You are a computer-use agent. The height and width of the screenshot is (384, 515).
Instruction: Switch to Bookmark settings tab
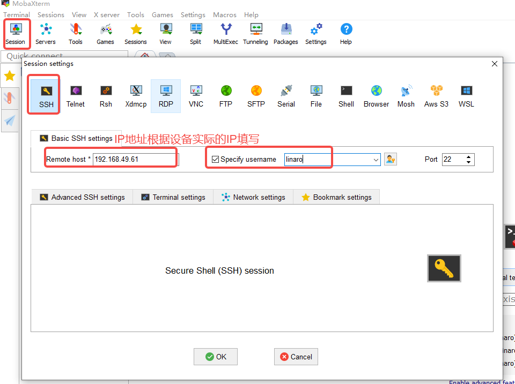(x=336, y=197)
